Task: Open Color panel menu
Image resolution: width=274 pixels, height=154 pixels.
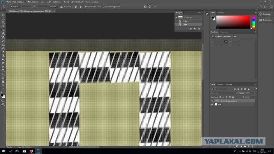Action: pos(256,13)
